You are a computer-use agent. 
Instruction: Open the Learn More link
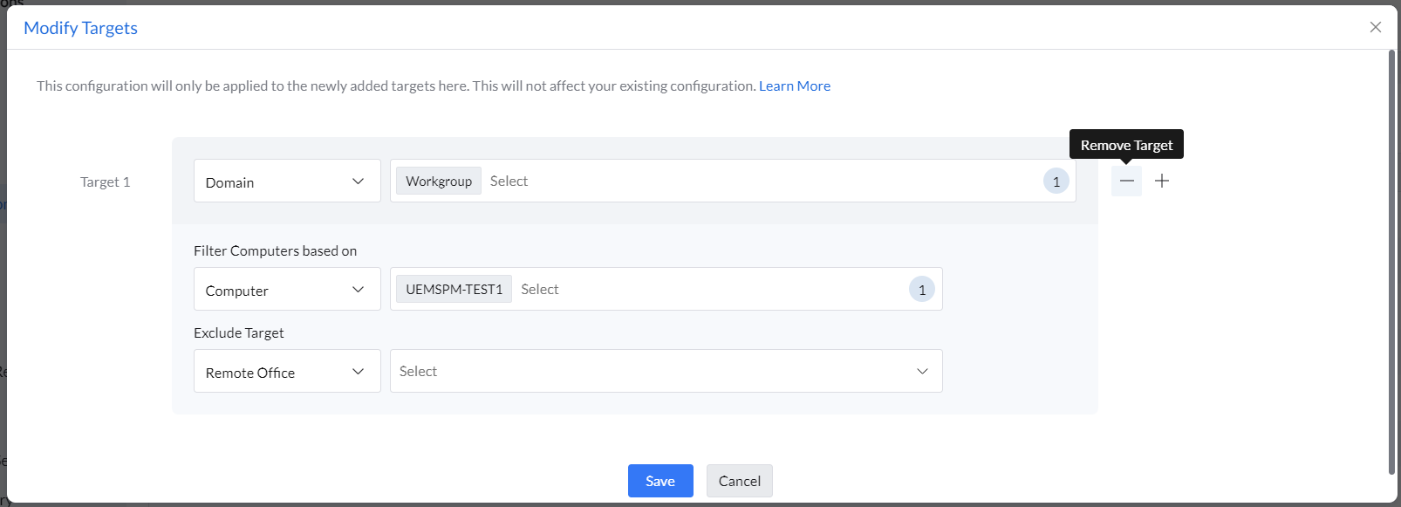pyautogui.click(x=794, y=86)
